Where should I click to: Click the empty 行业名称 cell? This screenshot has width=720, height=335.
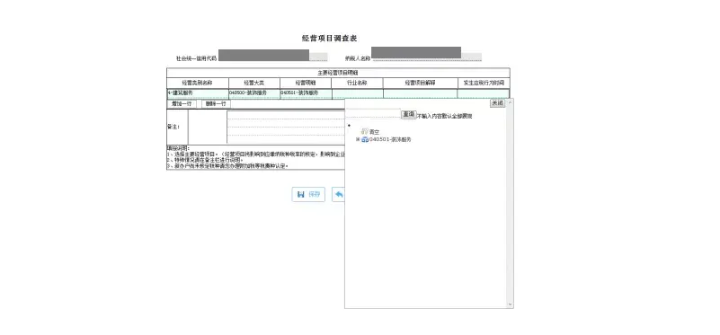click(357, 93)
